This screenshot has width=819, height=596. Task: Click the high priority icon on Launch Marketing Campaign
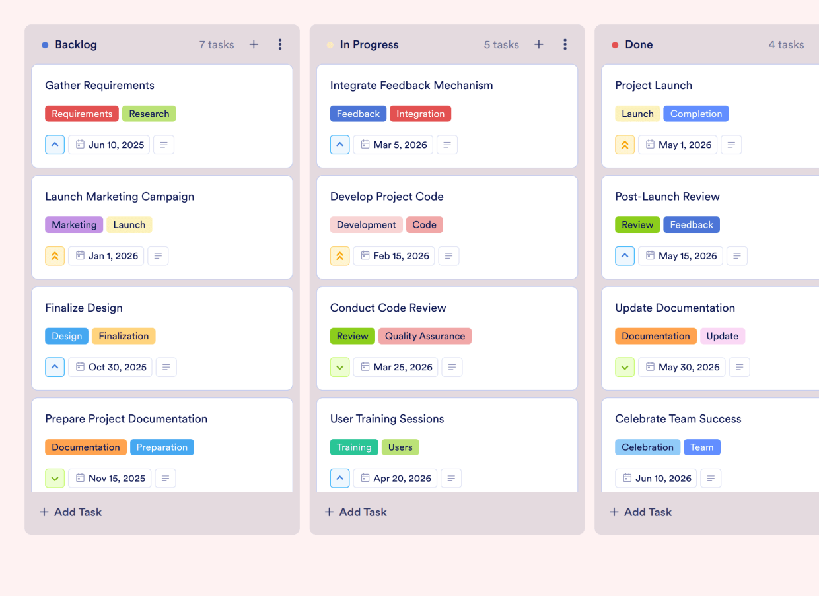(55, 255)
